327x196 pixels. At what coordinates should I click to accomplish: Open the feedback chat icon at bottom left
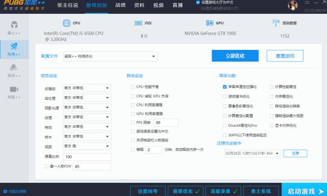(5, 191)
